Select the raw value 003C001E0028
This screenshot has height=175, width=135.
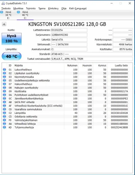tap(119, 113)
